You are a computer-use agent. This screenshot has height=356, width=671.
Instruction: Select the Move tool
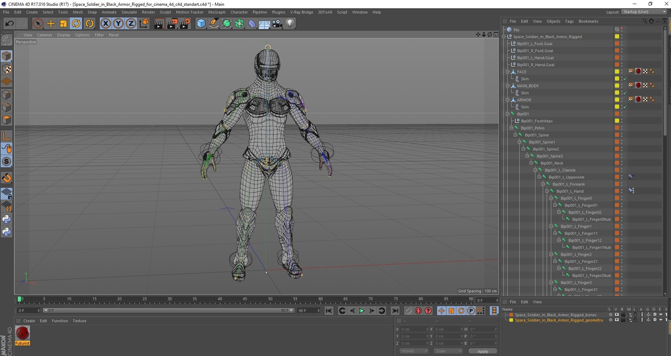51,23
